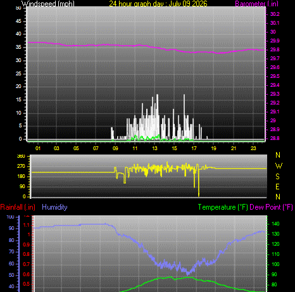Image resolution: width=295 pixels, height=292 pixels.
Task: Select the 45 value on windspeed axis
Action: coord(18,21)
